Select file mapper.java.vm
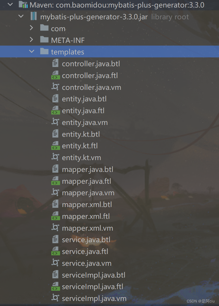 click(x=88, y=193)
